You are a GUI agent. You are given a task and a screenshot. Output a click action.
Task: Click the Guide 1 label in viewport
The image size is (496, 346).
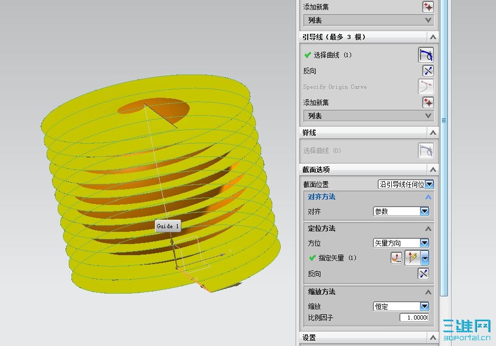(x=168, y=226)
